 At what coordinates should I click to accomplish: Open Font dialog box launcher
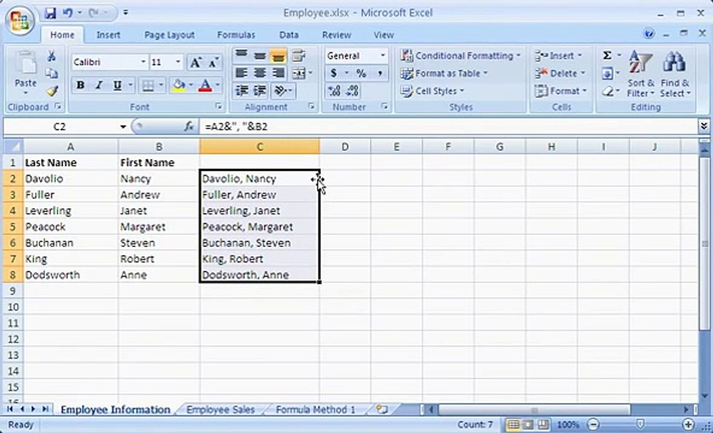[219, 106]
